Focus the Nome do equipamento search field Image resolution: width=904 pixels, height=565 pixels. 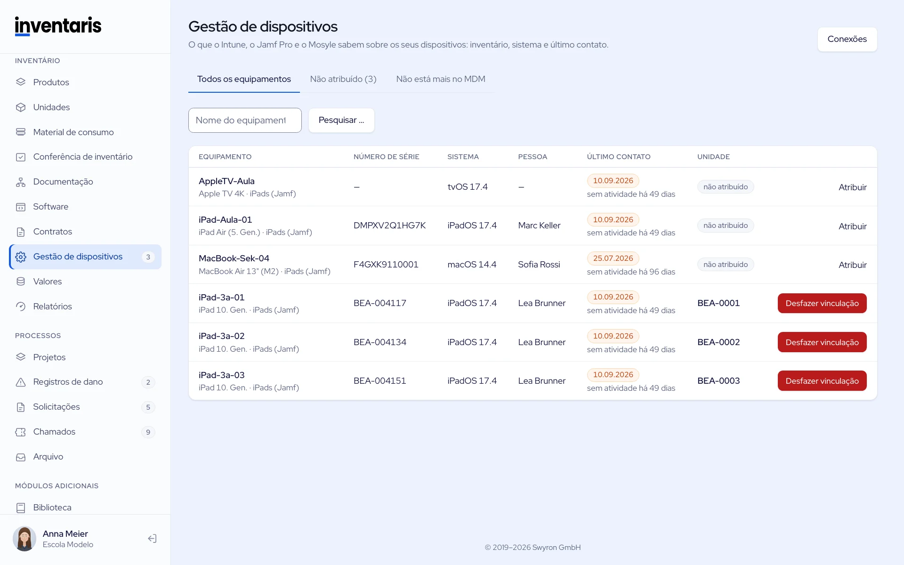245,120
